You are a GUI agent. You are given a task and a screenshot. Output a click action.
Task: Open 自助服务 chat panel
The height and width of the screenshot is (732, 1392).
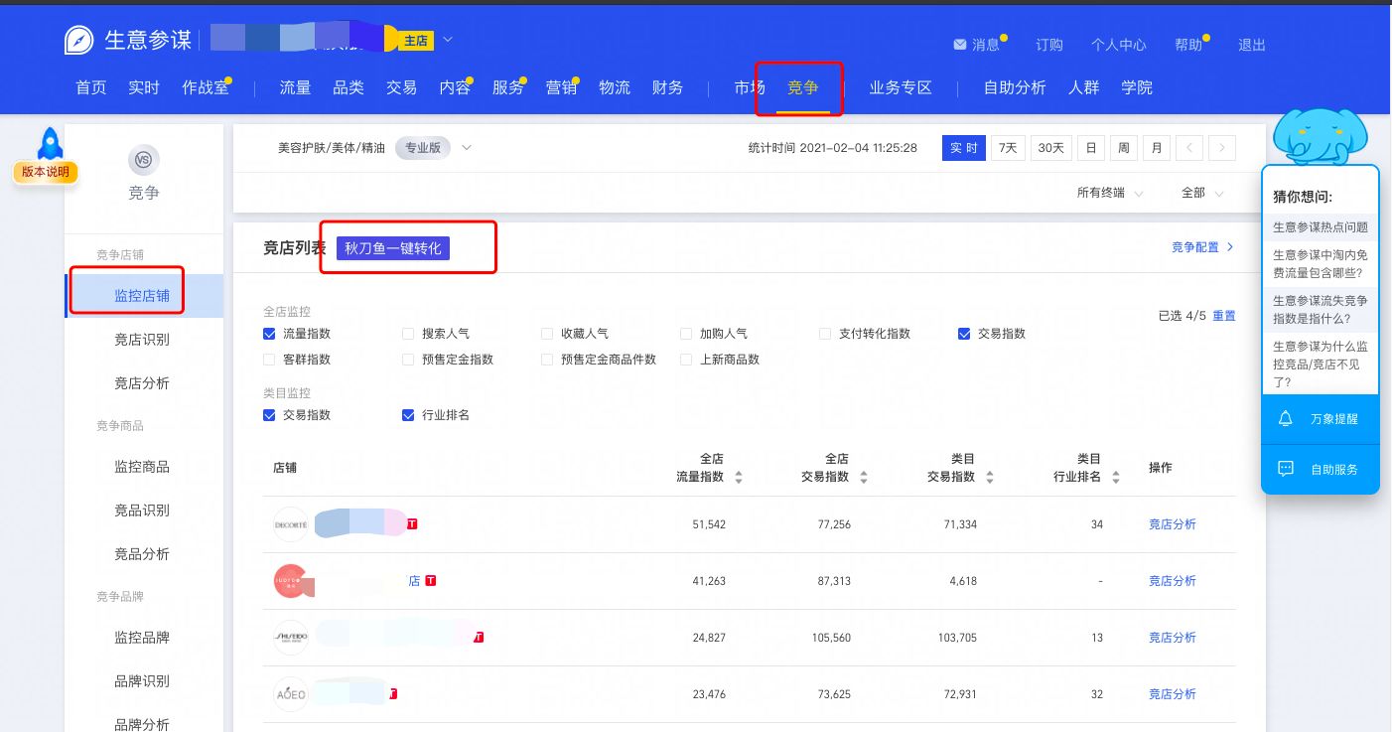(1321, 468)
